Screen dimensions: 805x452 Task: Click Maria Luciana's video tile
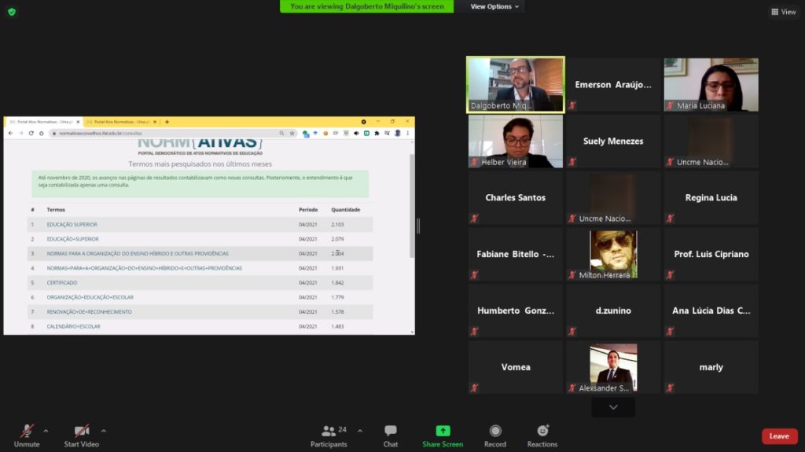point(711,84)
